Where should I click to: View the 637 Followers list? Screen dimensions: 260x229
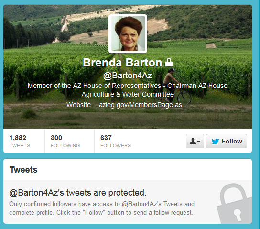(x=116, y=142)
